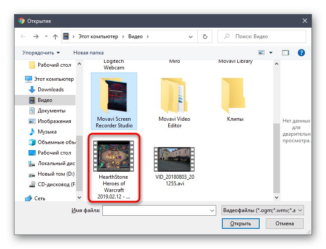
Task: Select 'Этот компьютер' in navigation tree
Action: coord(49,79)
